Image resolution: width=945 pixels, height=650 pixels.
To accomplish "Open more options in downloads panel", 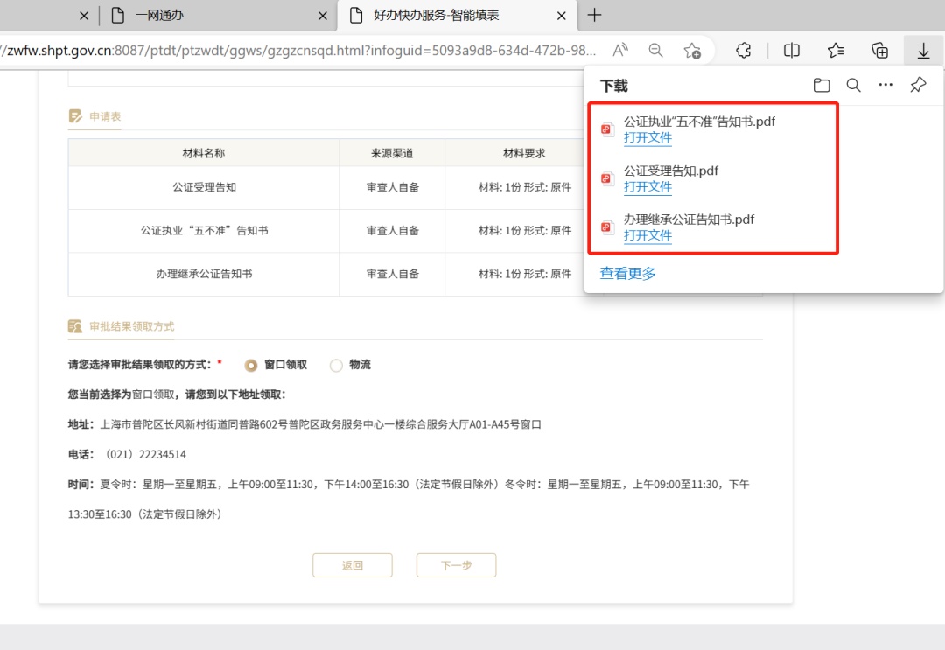I will [x=885, y=86].
